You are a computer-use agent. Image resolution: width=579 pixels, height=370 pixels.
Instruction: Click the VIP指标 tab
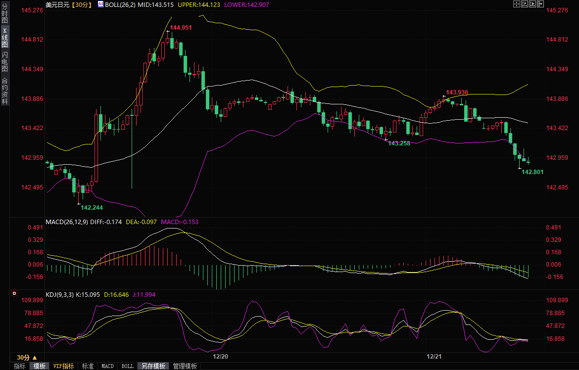click(x=64, y=366)
